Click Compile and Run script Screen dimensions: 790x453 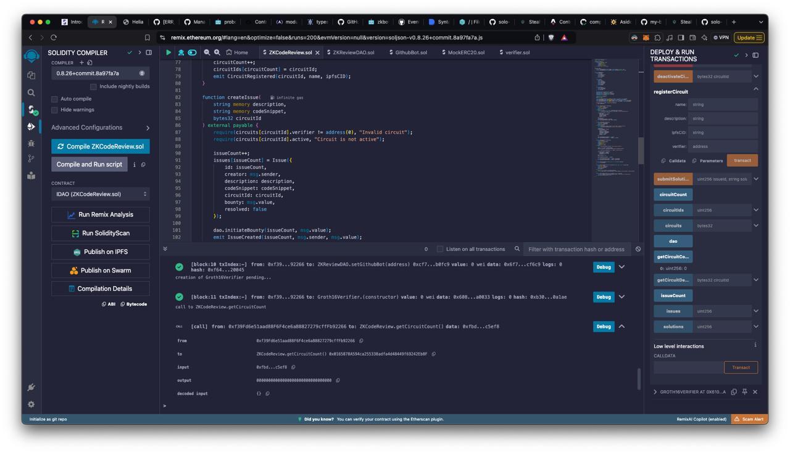click(x=89, y=165)
